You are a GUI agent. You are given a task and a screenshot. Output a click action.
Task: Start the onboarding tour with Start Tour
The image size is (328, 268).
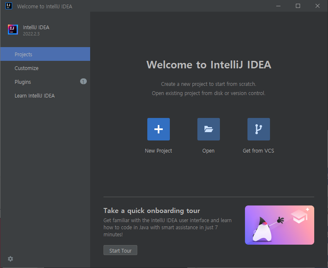pos(120,250)
